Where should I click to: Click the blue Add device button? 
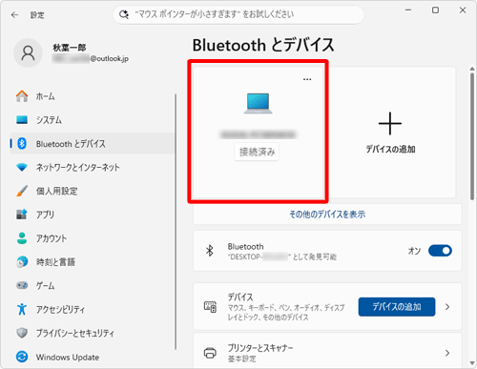pyautogui.click(x=397, y=307)
